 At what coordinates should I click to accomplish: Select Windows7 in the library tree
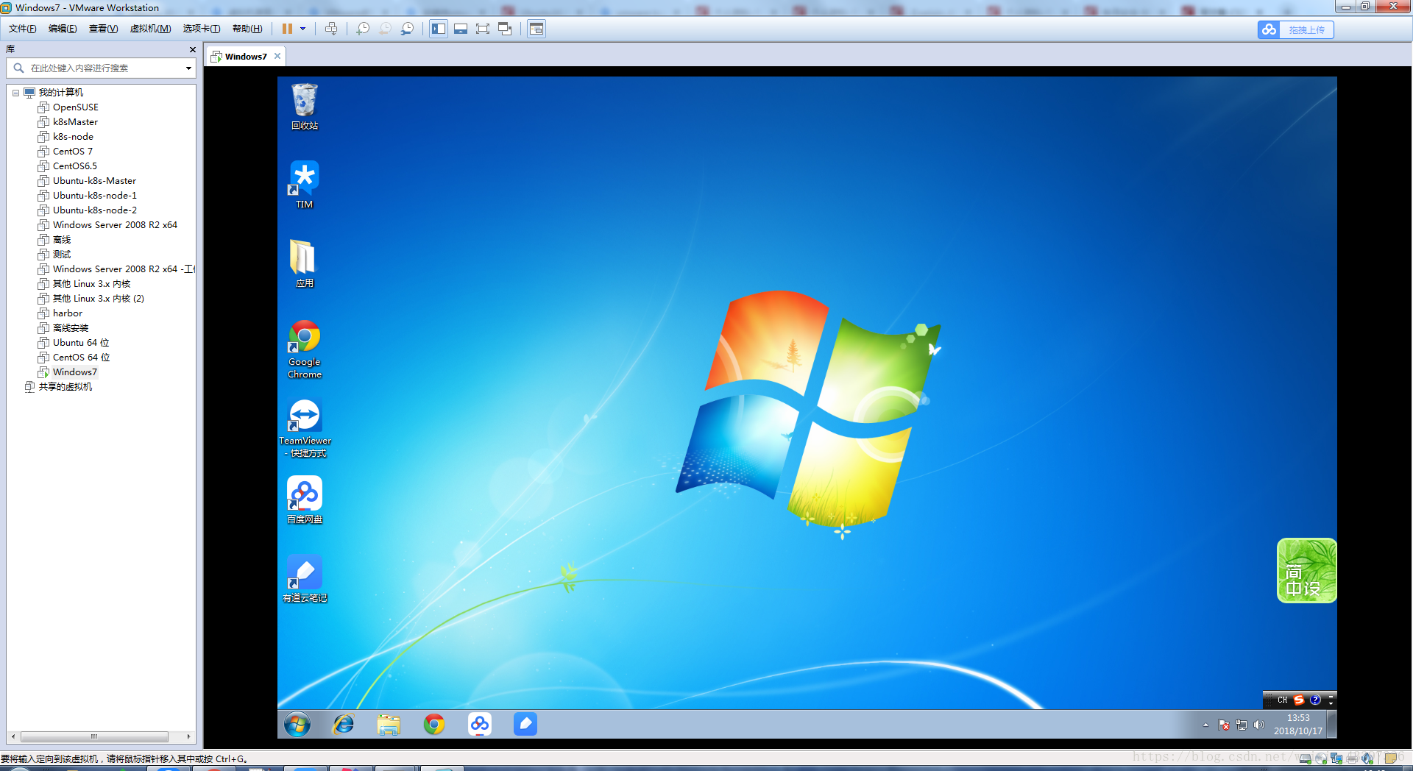tap(74, 372)
